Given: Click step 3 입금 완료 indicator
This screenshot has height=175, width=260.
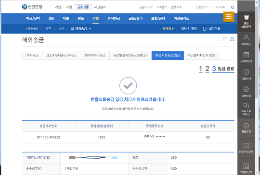Looking at the screenshot, I should pyautogui.click(x=223, y=69).
